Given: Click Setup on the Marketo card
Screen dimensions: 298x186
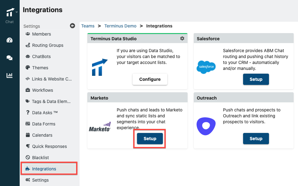Looking at the screenshot, I should point(150,139).
